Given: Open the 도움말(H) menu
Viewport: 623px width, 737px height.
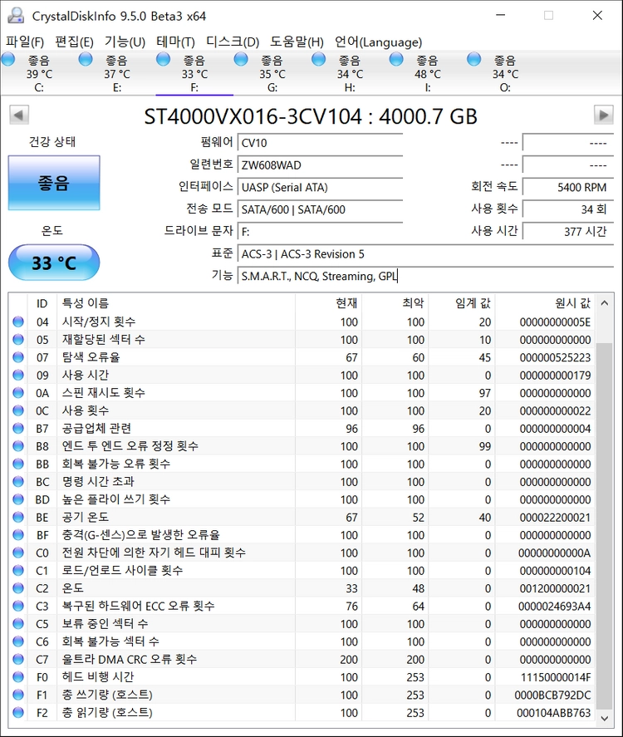Looking at the screenshot, I should click(x=297, y=42).
